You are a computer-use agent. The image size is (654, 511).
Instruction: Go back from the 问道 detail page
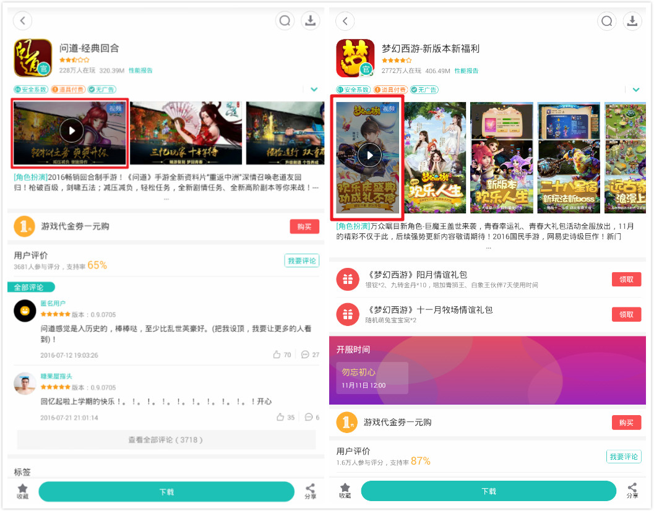point(23,21)
